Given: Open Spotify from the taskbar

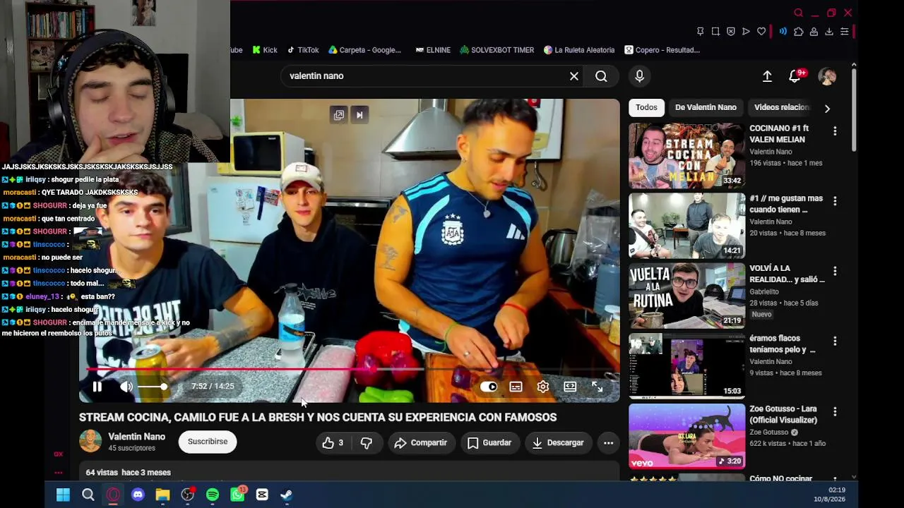Looking at the screenshot, I should tap(213, 495).
